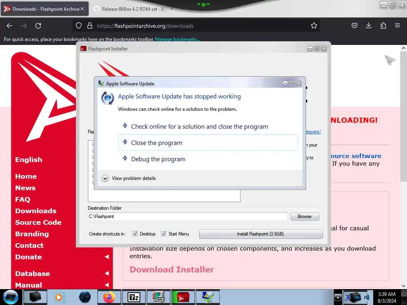This screenshot has height=305, width=407.
Task: Click the Destination Folder path field
Action: (188, 216)
